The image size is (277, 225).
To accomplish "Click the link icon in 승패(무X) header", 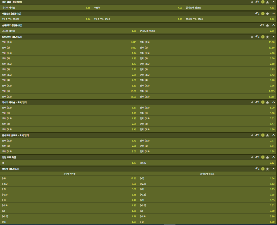I will tap(261, 25).
